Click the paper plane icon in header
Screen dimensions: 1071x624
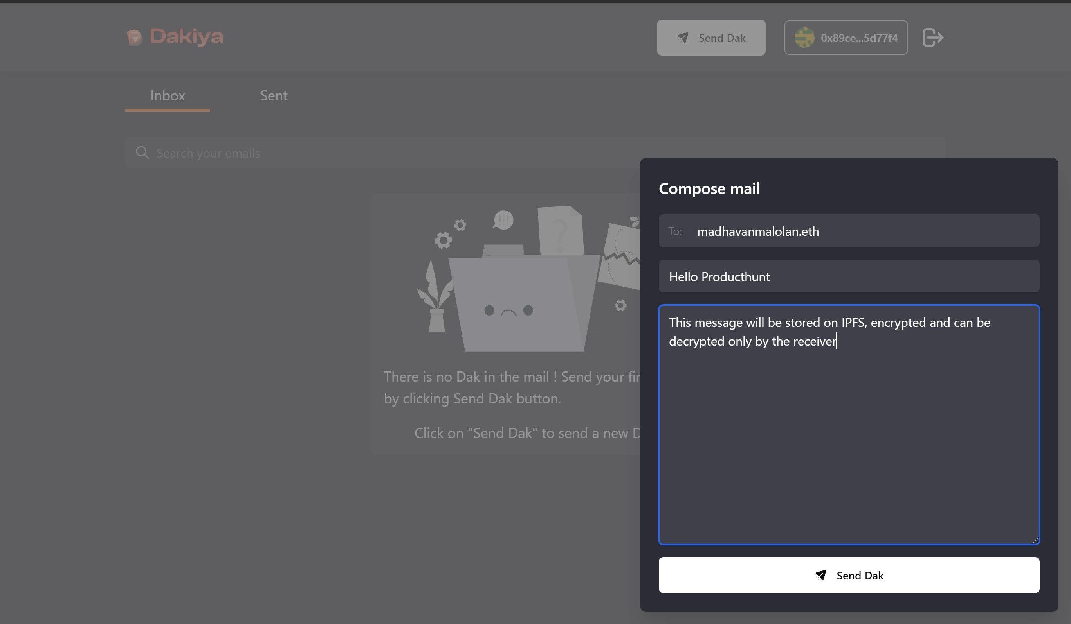(x=683, y=38)
